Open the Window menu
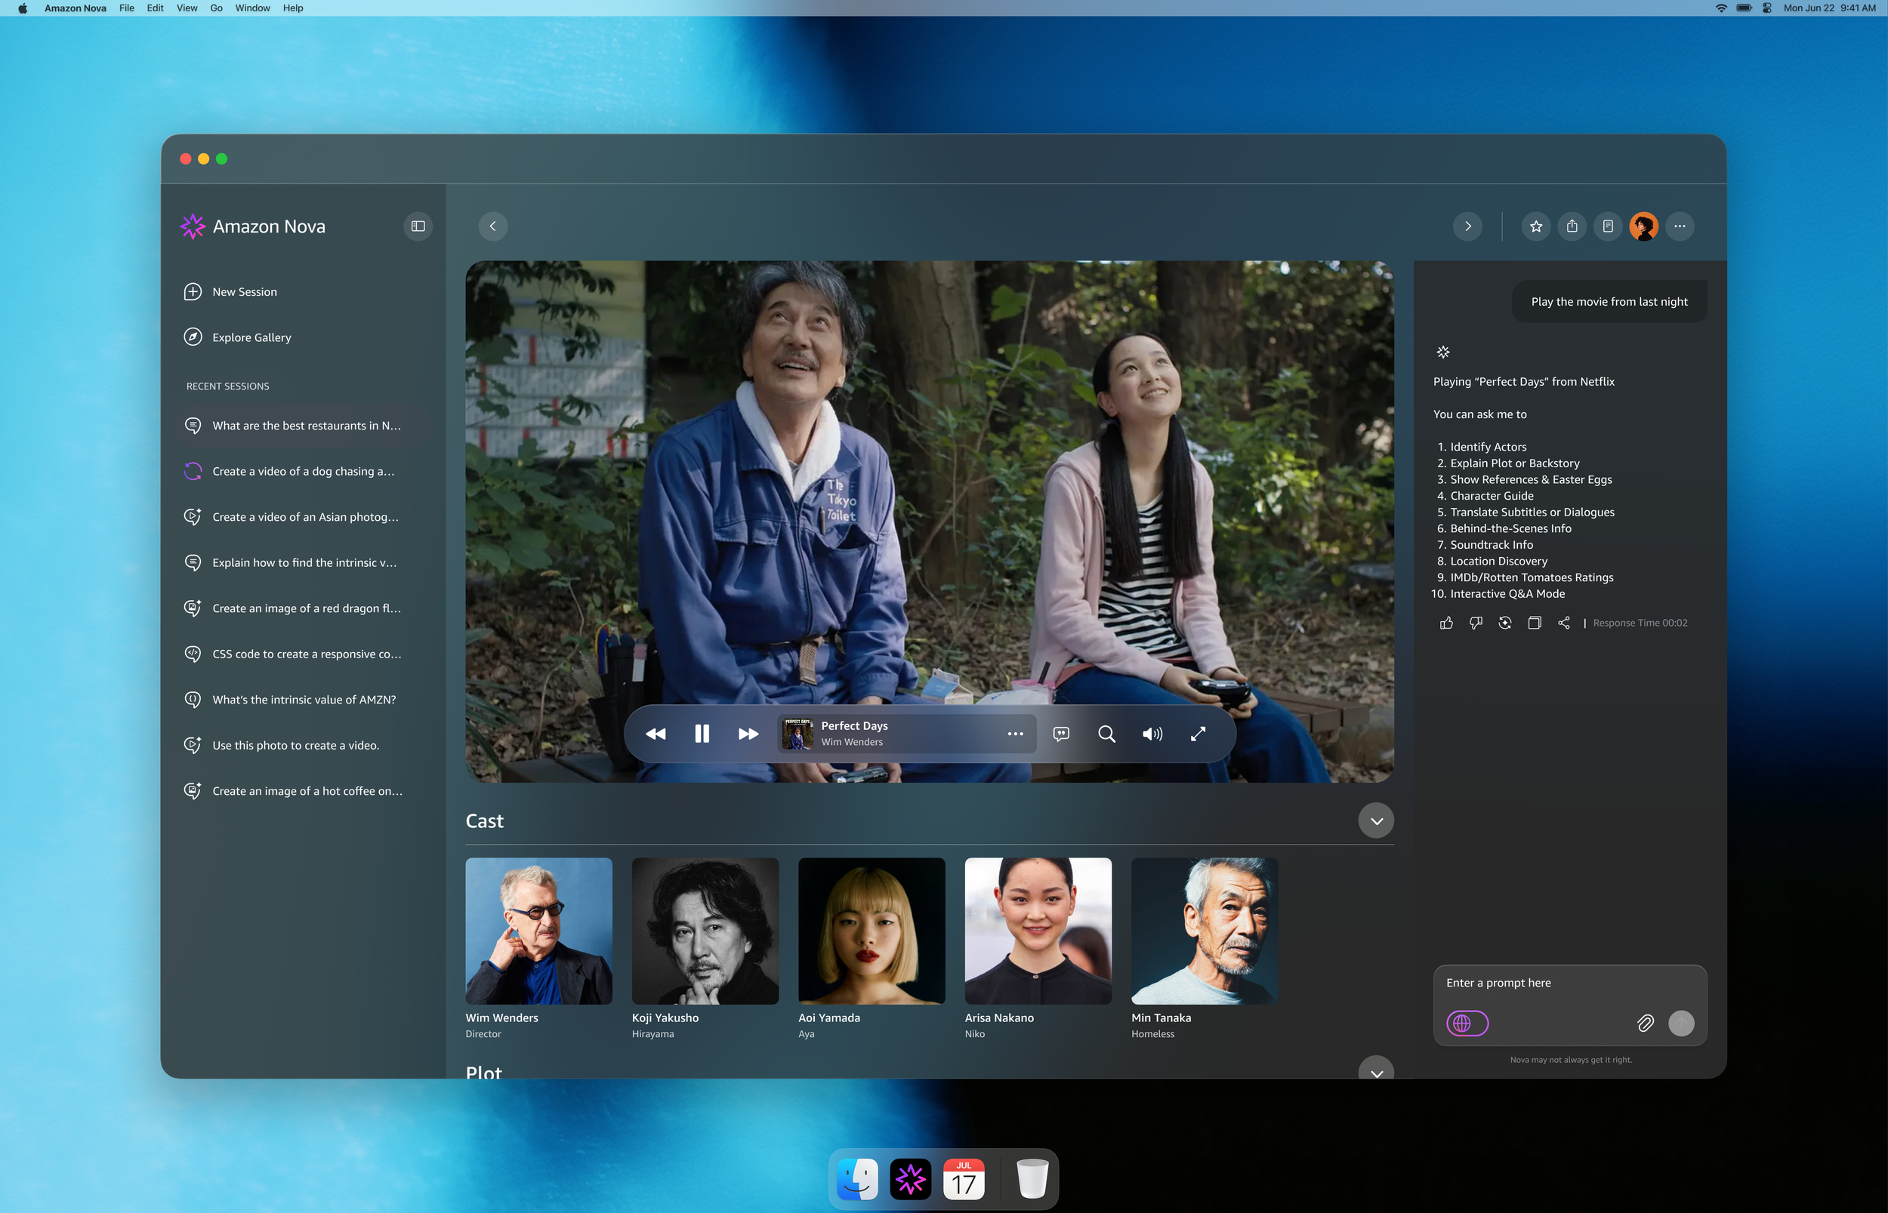 pos(252,8)
